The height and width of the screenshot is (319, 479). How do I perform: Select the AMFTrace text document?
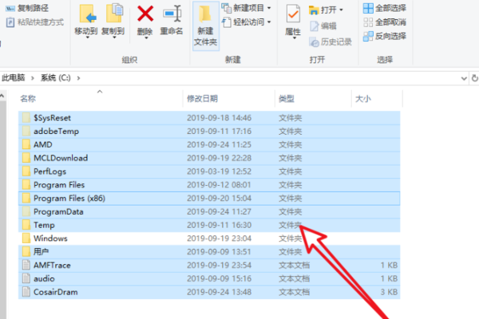(x=209, y=266)
